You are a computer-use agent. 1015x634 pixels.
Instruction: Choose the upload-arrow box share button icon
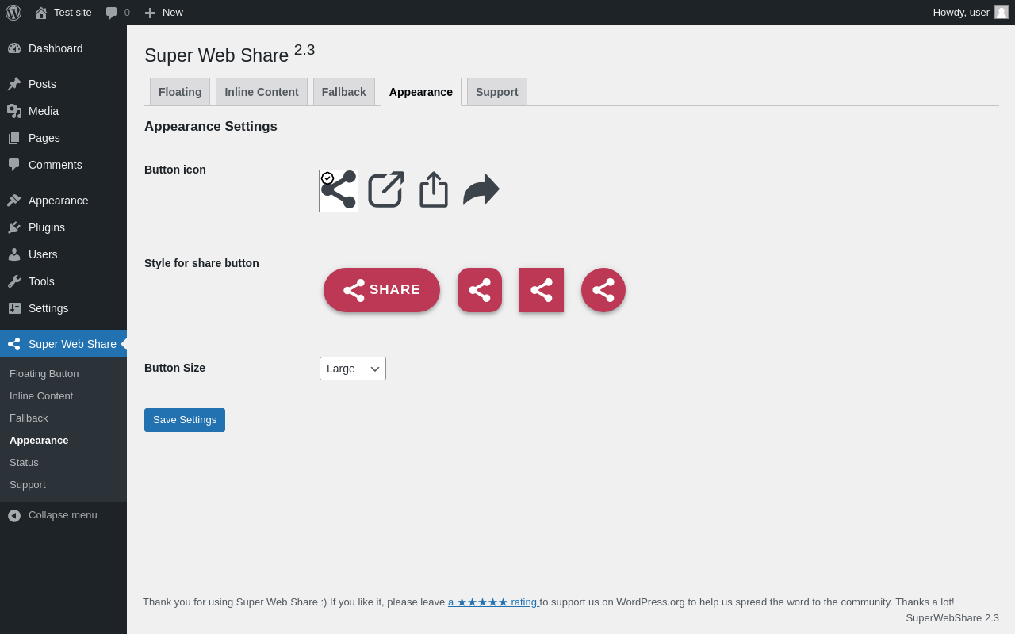tap(434, 189)
